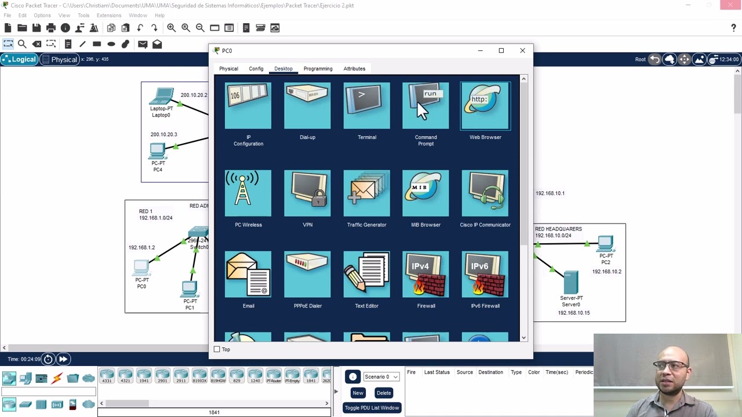The image size is (742, 417).
Task: Open the Programming tab in PC0
Action: pyautogui.click(x=318, y=69)
